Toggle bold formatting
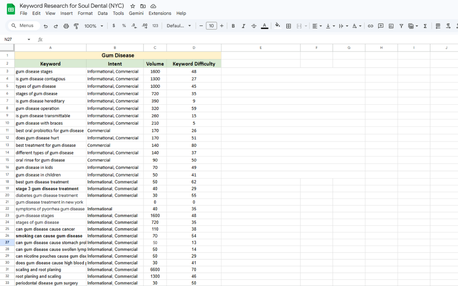Screen dimensions: 458x286 (233, 26)
